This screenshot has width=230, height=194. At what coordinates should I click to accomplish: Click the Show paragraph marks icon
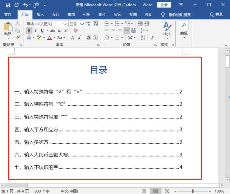pyautogui.click(x=152, y=38)
